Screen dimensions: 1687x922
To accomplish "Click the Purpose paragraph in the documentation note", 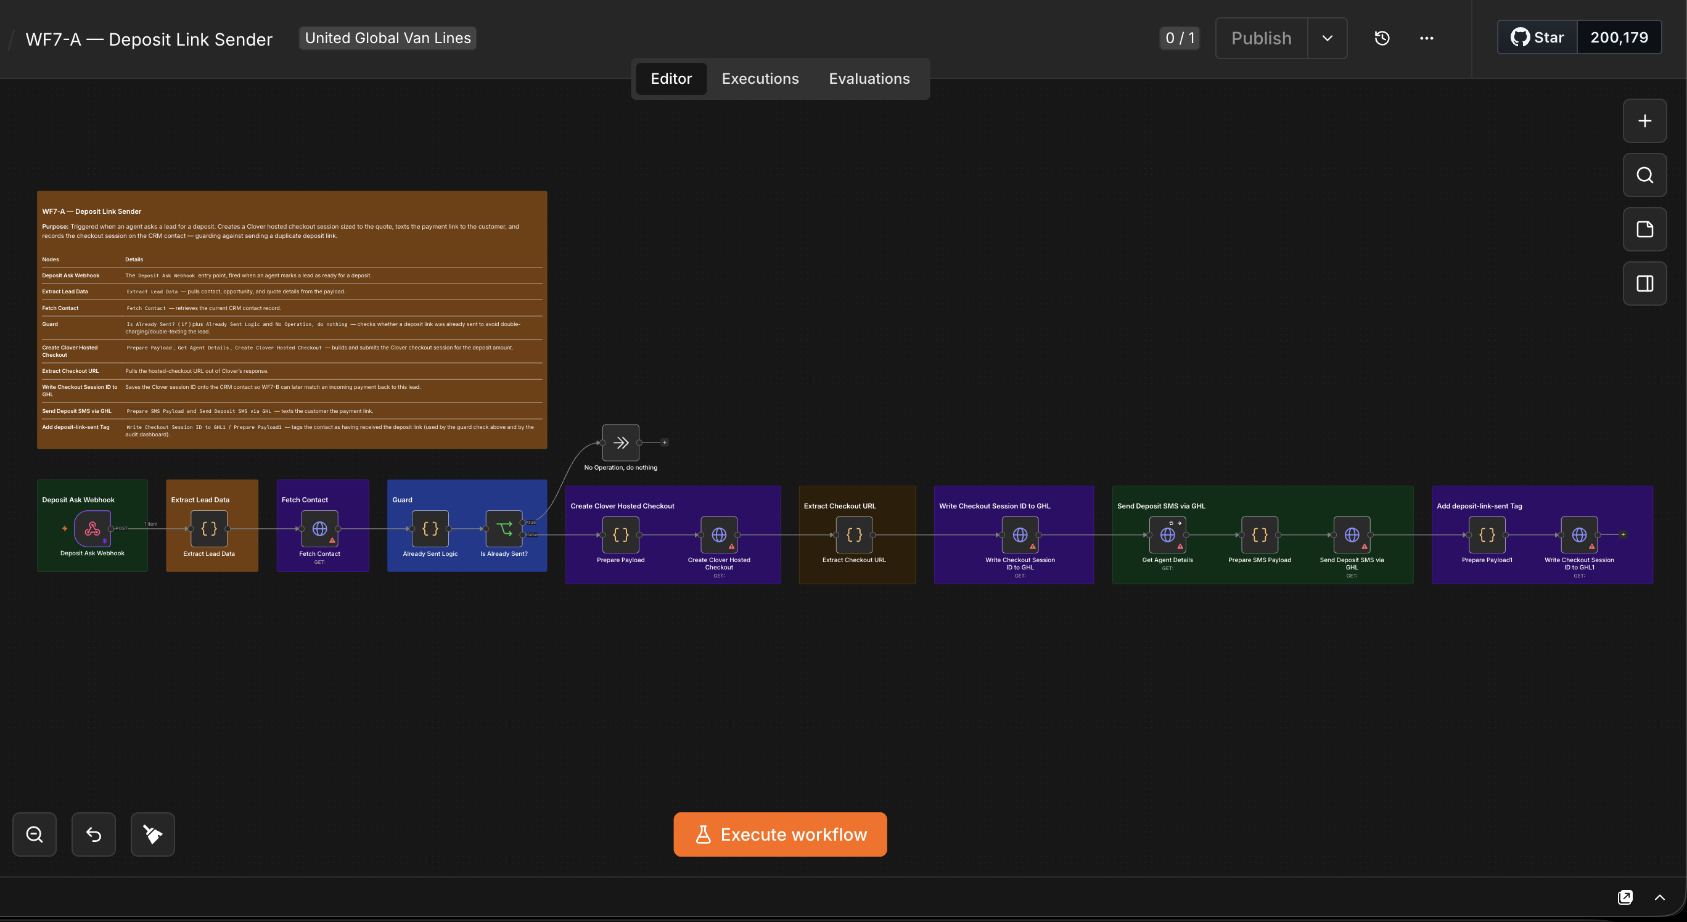I will coord(281,231).
